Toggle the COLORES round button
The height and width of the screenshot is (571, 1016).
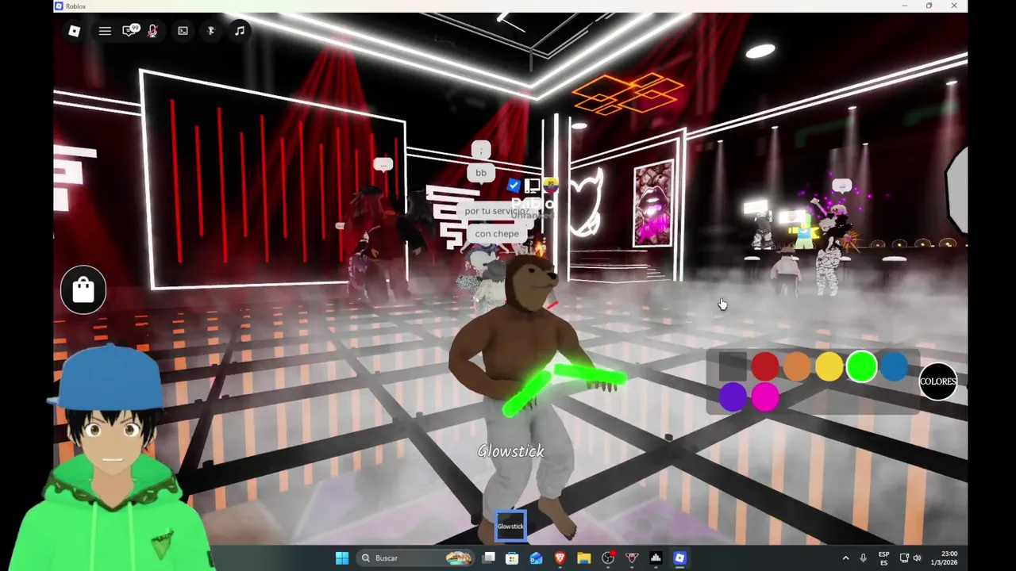click(x=937, y=381)
